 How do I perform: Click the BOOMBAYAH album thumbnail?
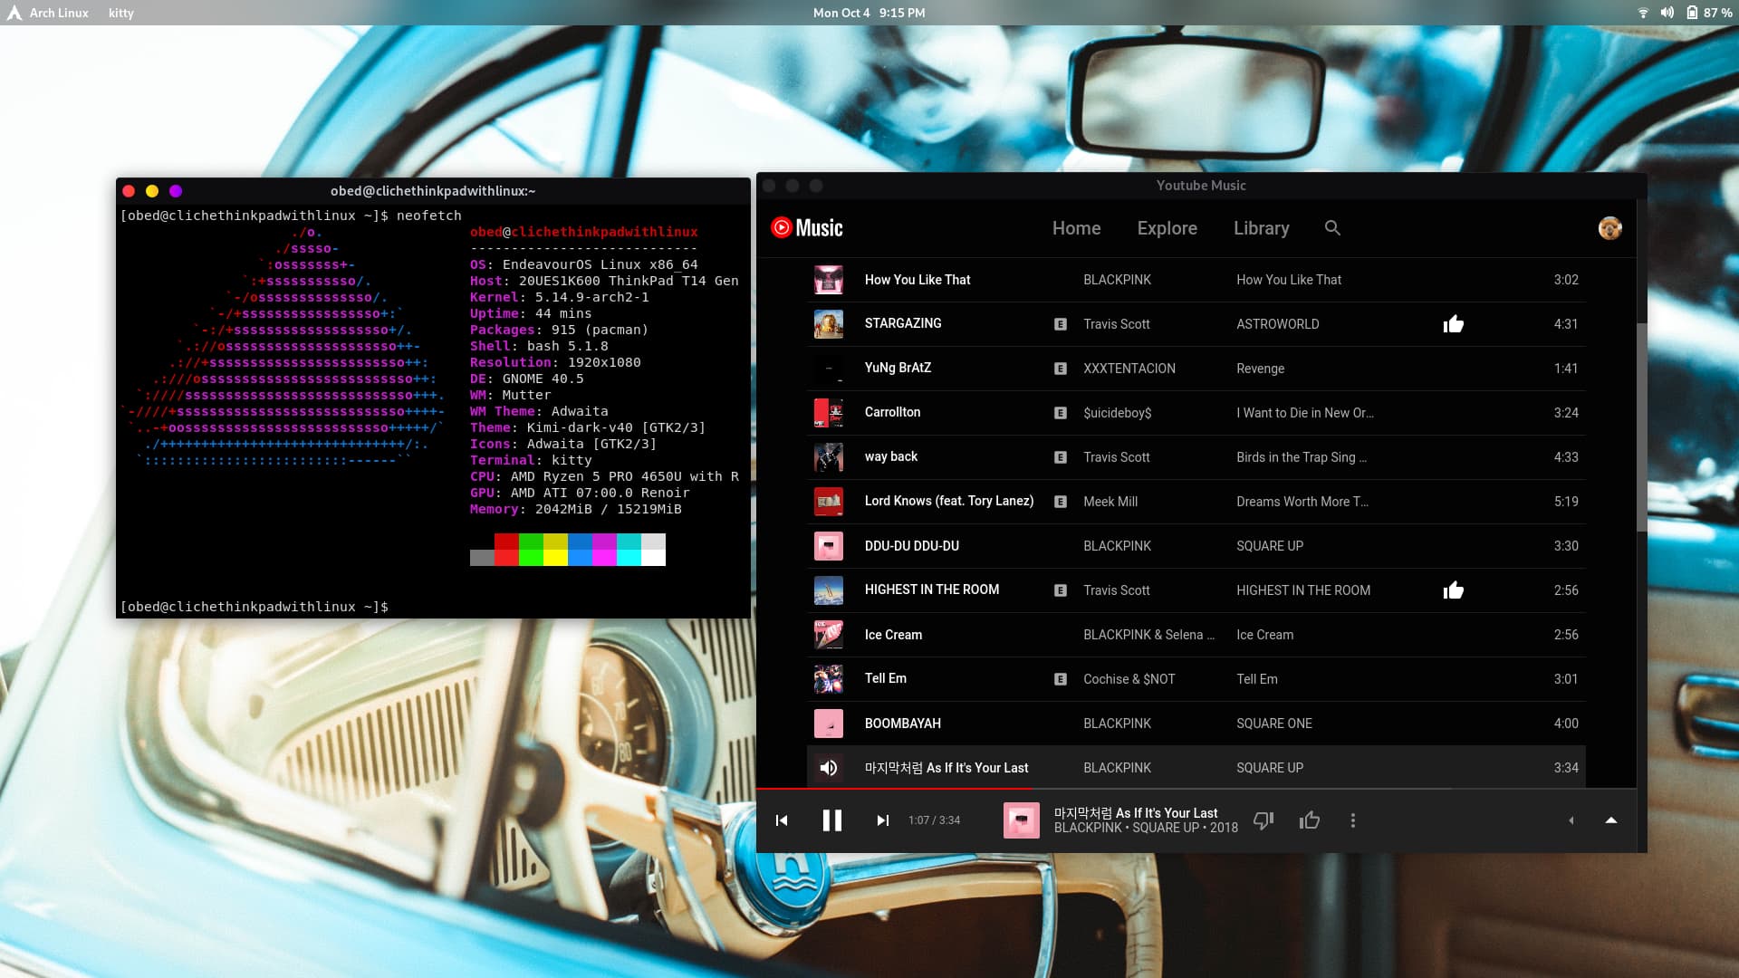click(828, 724)
